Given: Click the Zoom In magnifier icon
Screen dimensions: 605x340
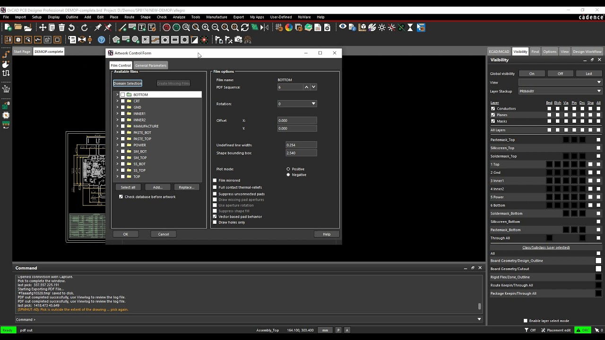Looking at the screenshot, I should pyautogui.click(x=206, y=28).
